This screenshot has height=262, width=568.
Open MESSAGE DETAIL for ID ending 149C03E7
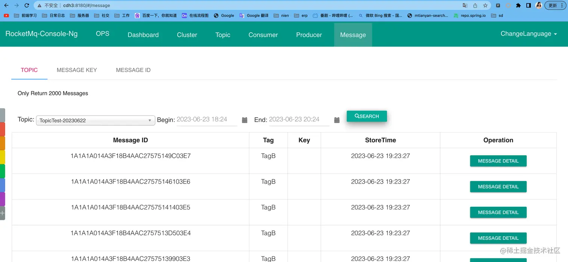click(498, 161)
